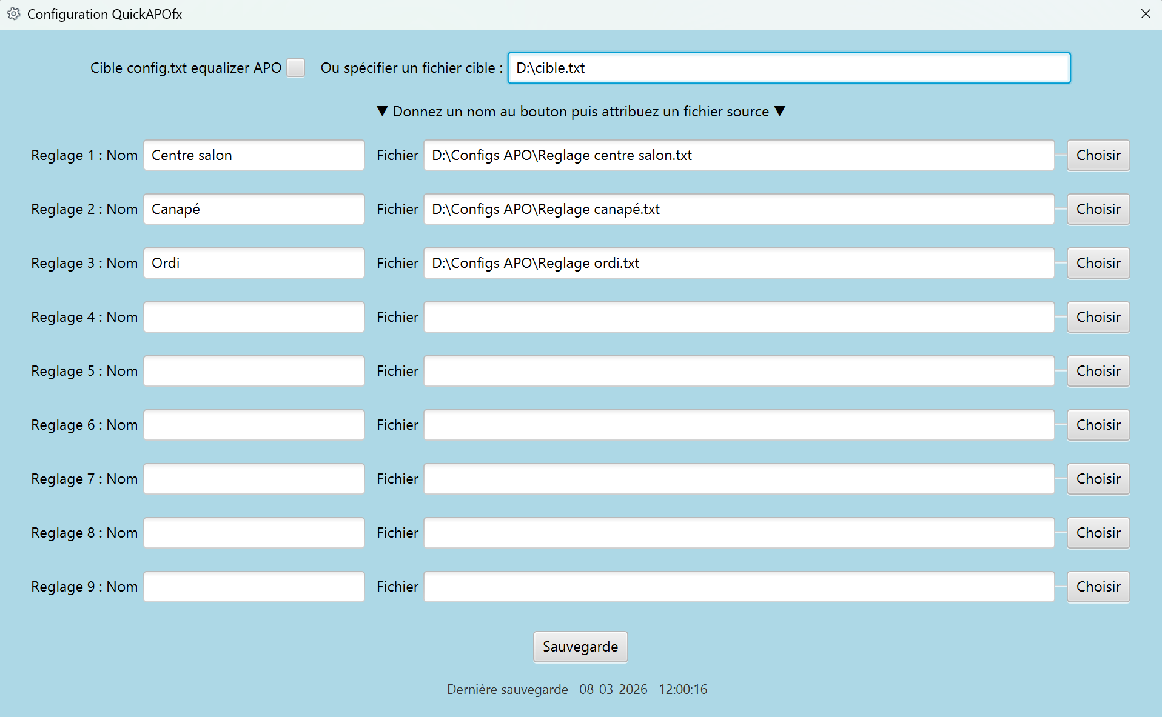The height and width of the screenshot is (717, 1162).
Task: Choose a file for Reglage 6
Action: click(1098, 425)
